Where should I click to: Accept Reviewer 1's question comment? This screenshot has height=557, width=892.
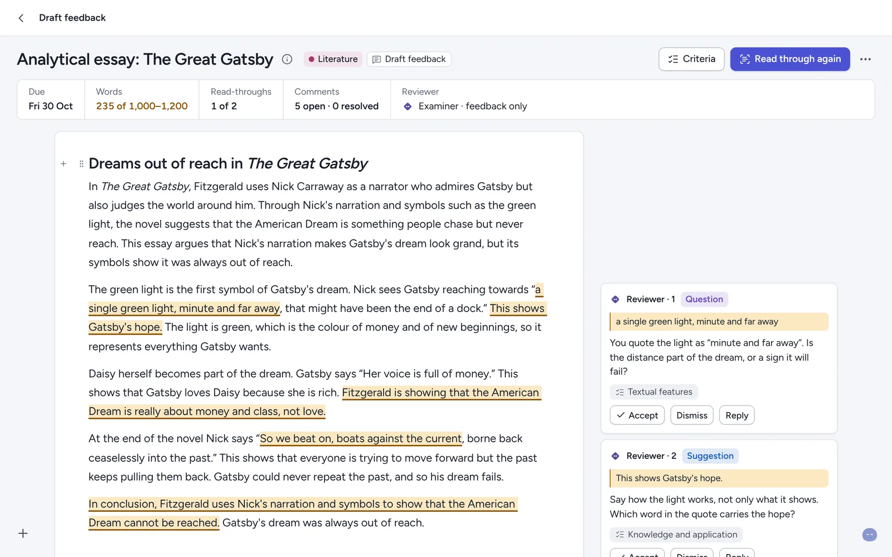(637, 416)
